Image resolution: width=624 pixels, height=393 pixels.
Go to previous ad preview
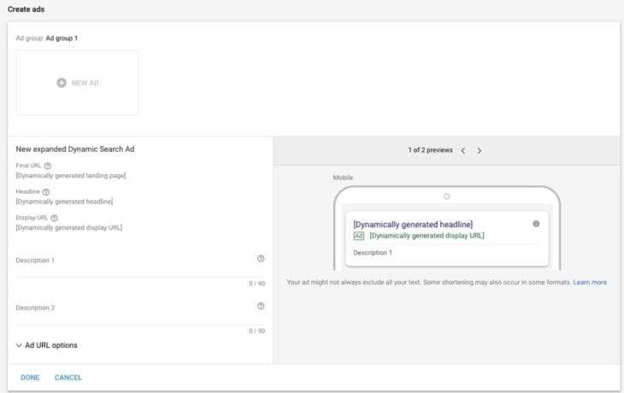[463, 150]
